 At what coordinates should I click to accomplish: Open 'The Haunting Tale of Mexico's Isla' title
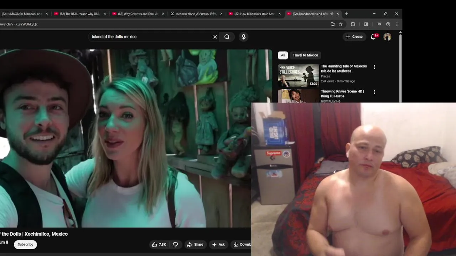tap(344, 69)
